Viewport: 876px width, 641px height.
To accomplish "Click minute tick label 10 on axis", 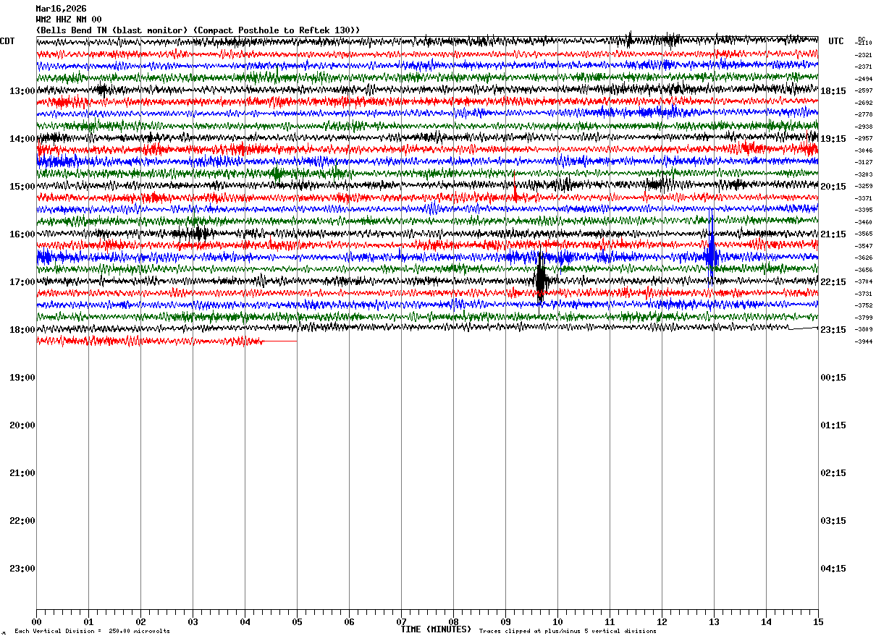I will pyautogui.click(x=557, y=622).
